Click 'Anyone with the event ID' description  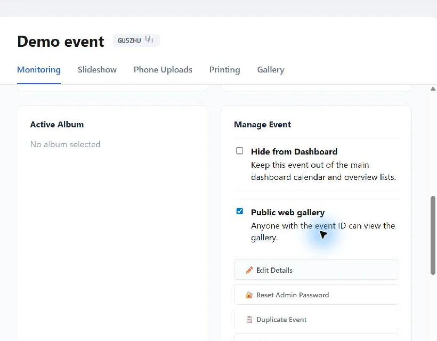pos(323,232)
